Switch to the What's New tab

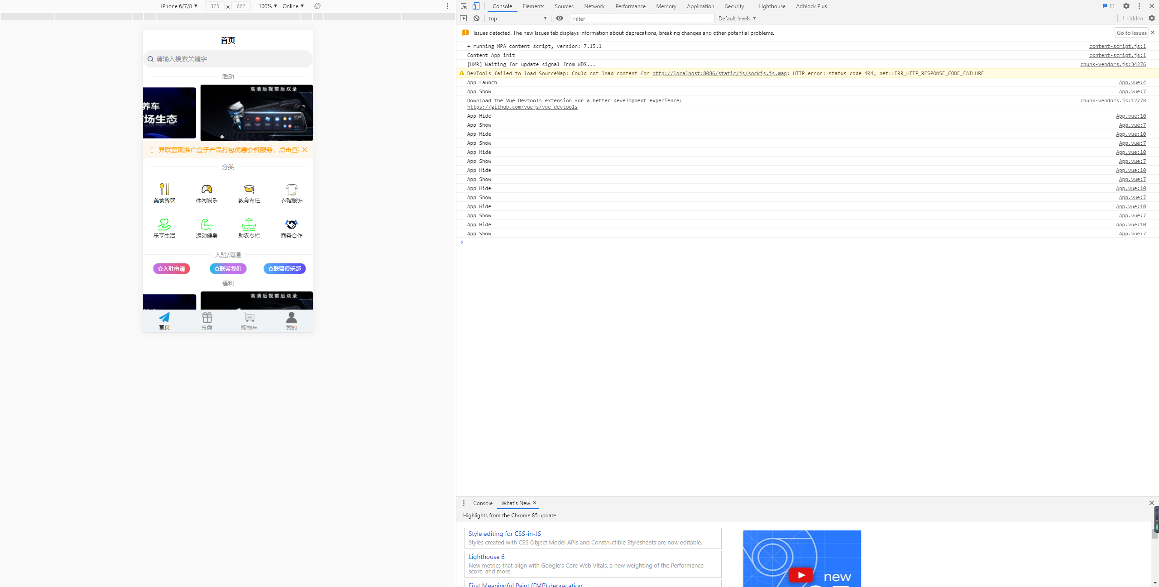[x=516, y=503]
